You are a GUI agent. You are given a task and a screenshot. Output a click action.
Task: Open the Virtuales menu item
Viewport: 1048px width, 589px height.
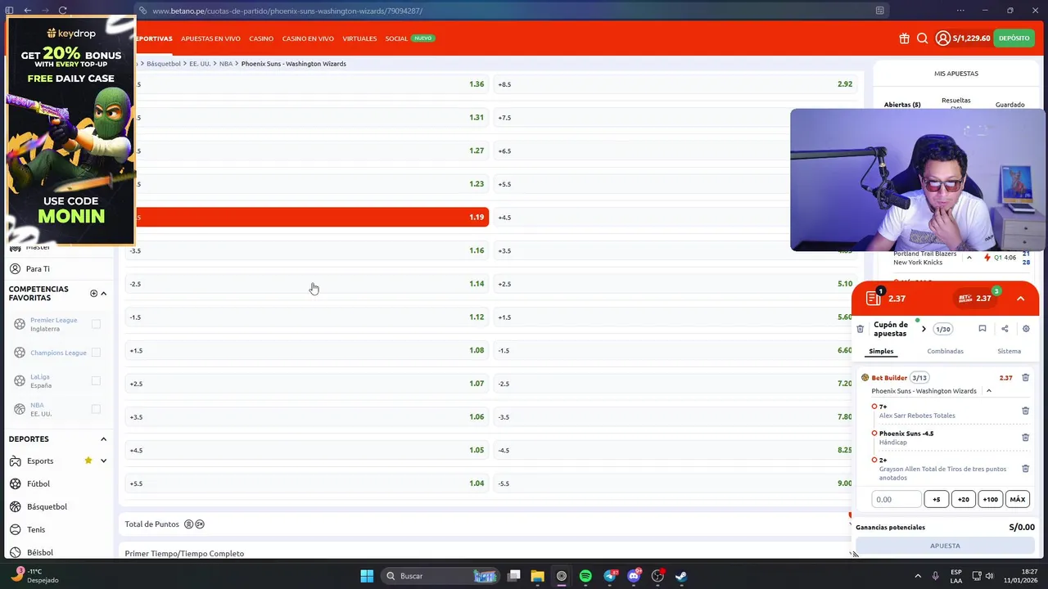[359, 38]
